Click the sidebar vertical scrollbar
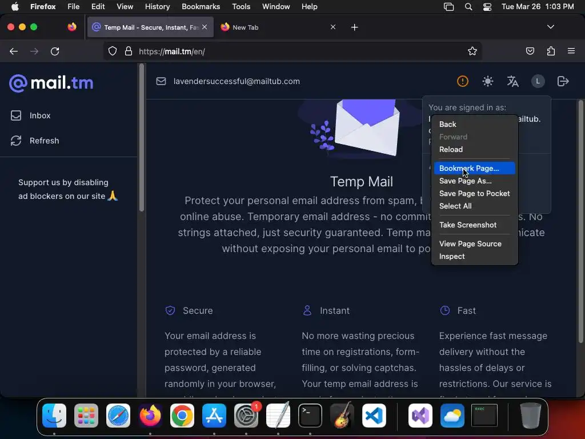 (x=142, y=138)
